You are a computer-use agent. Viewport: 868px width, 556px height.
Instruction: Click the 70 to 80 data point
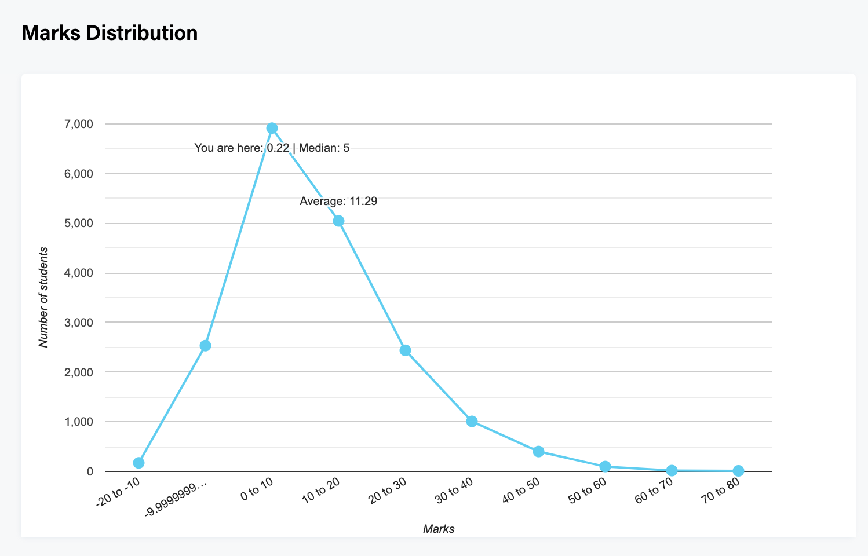click(738, 471)
